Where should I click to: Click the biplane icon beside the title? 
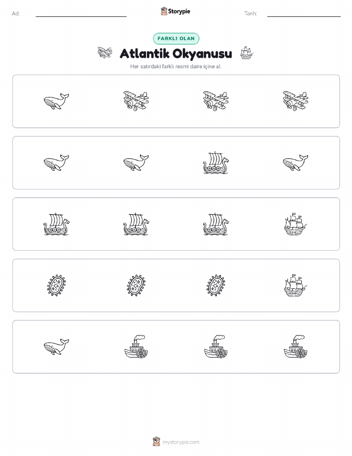coord(105,53)
